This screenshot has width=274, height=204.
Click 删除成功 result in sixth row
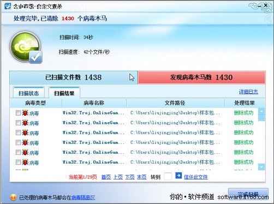pyautogui.click(x=243, y=162)
